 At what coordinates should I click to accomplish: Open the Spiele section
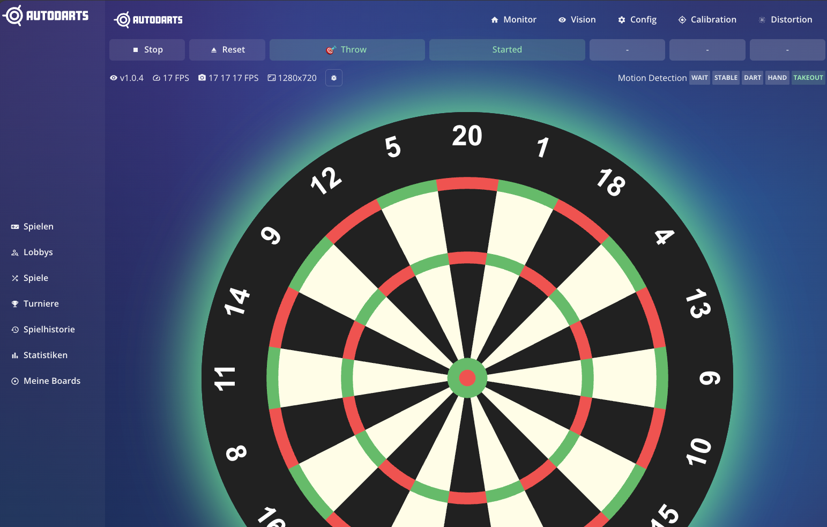pos(35,278)
